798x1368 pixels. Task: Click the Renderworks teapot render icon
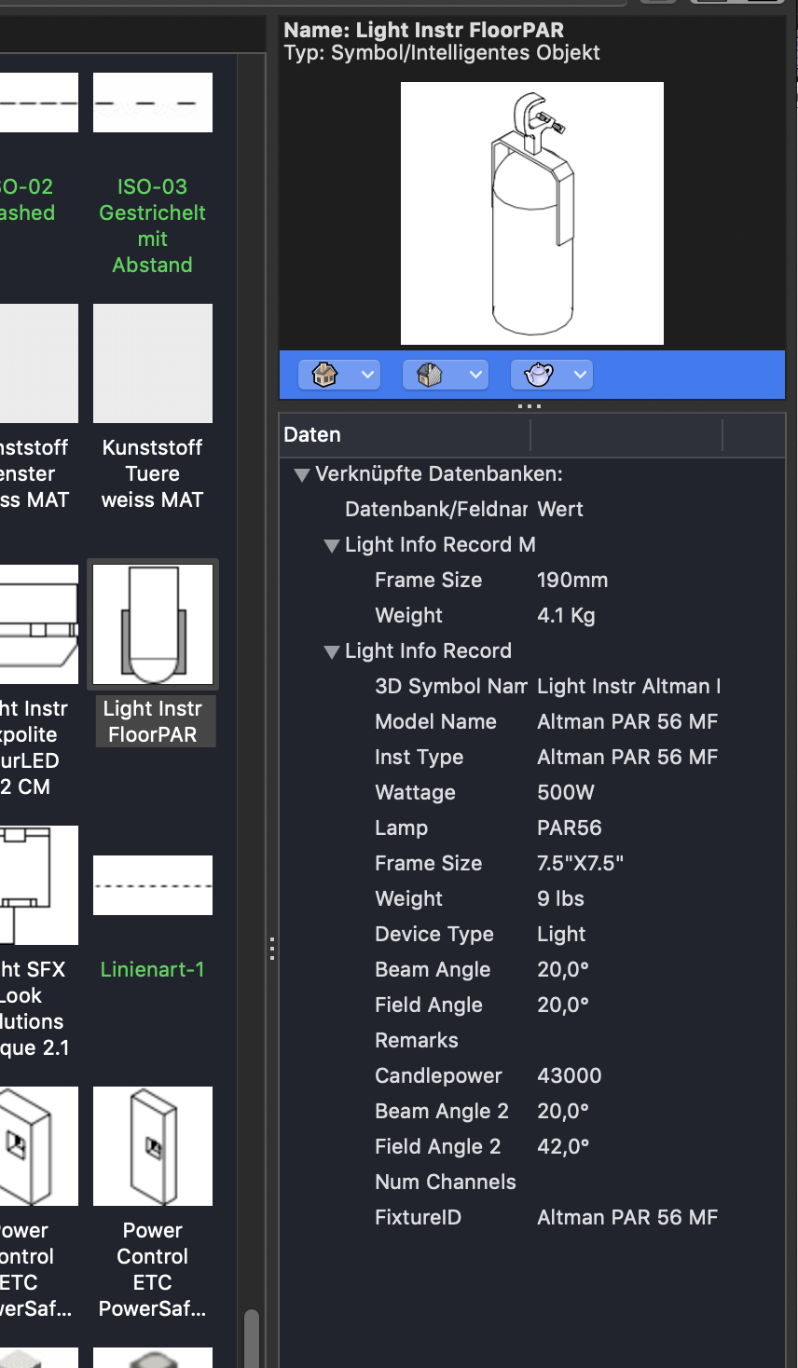pos(541,374)
